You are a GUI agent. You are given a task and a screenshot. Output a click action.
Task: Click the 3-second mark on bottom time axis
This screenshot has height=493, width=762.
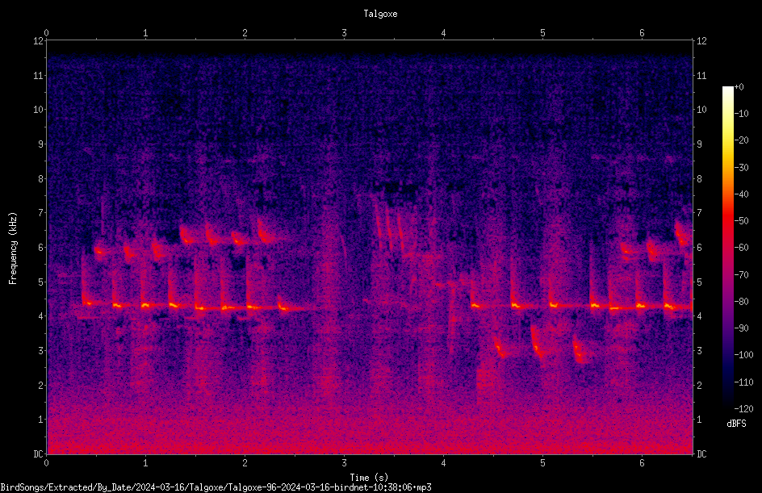(344, 463)
